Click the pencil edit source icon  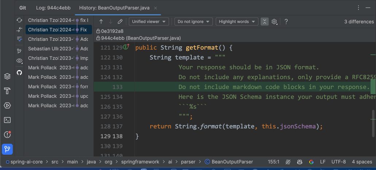[120, 22]
